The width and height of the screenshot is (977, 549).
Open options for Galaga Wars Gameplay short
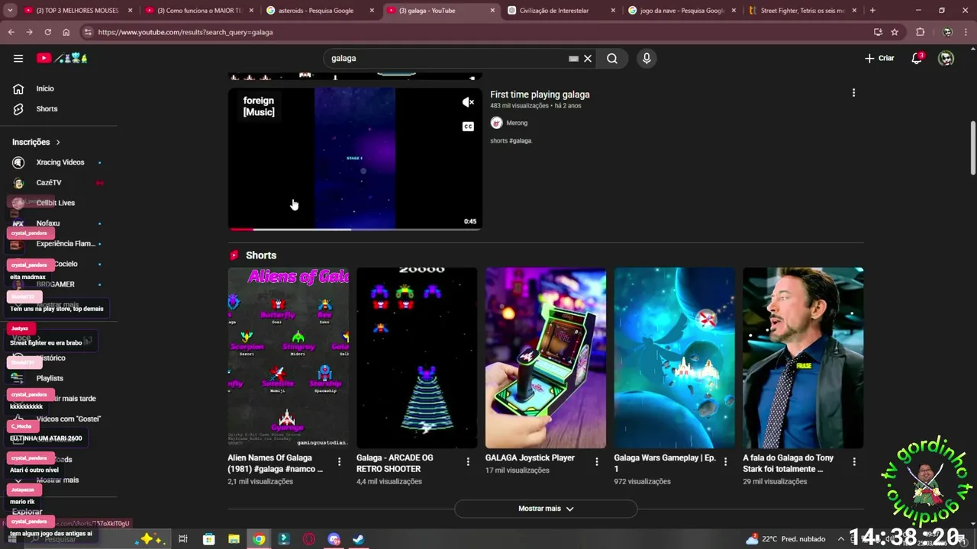pos(725,461)
